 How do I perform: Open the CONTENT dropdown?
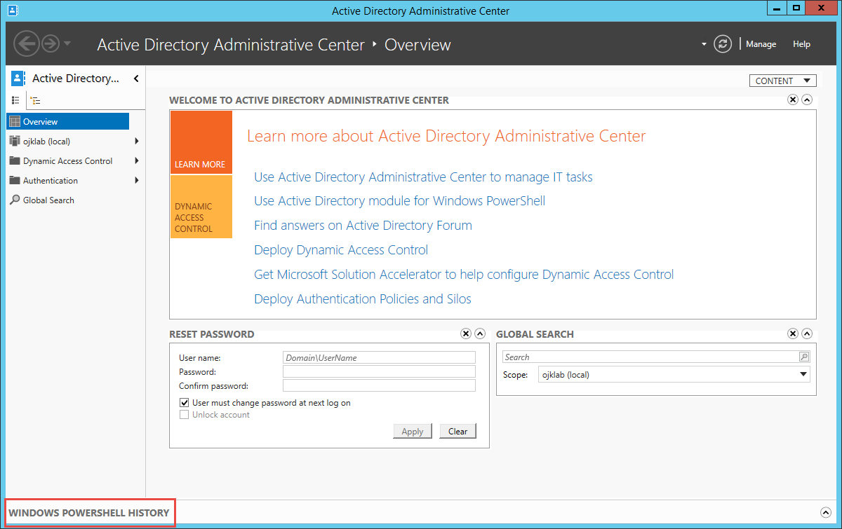coord(782,81)
